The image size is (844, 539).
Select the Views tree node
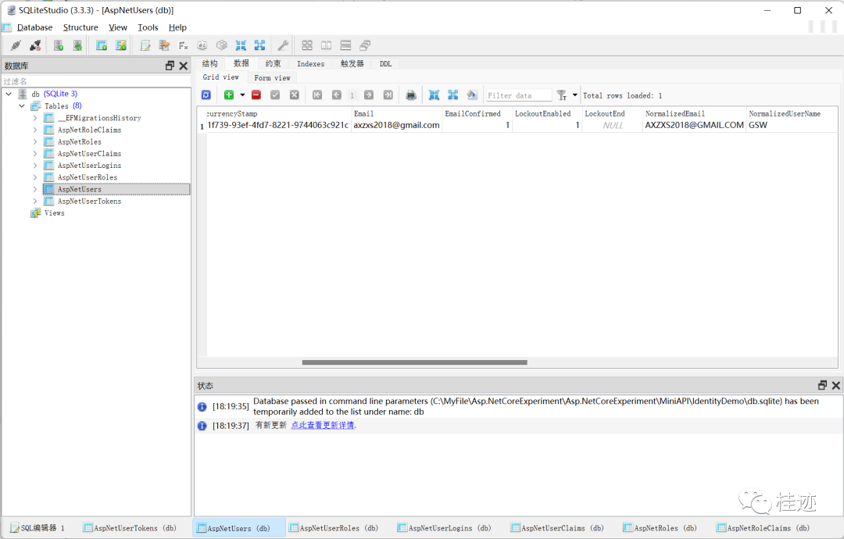tap(55, 213)
